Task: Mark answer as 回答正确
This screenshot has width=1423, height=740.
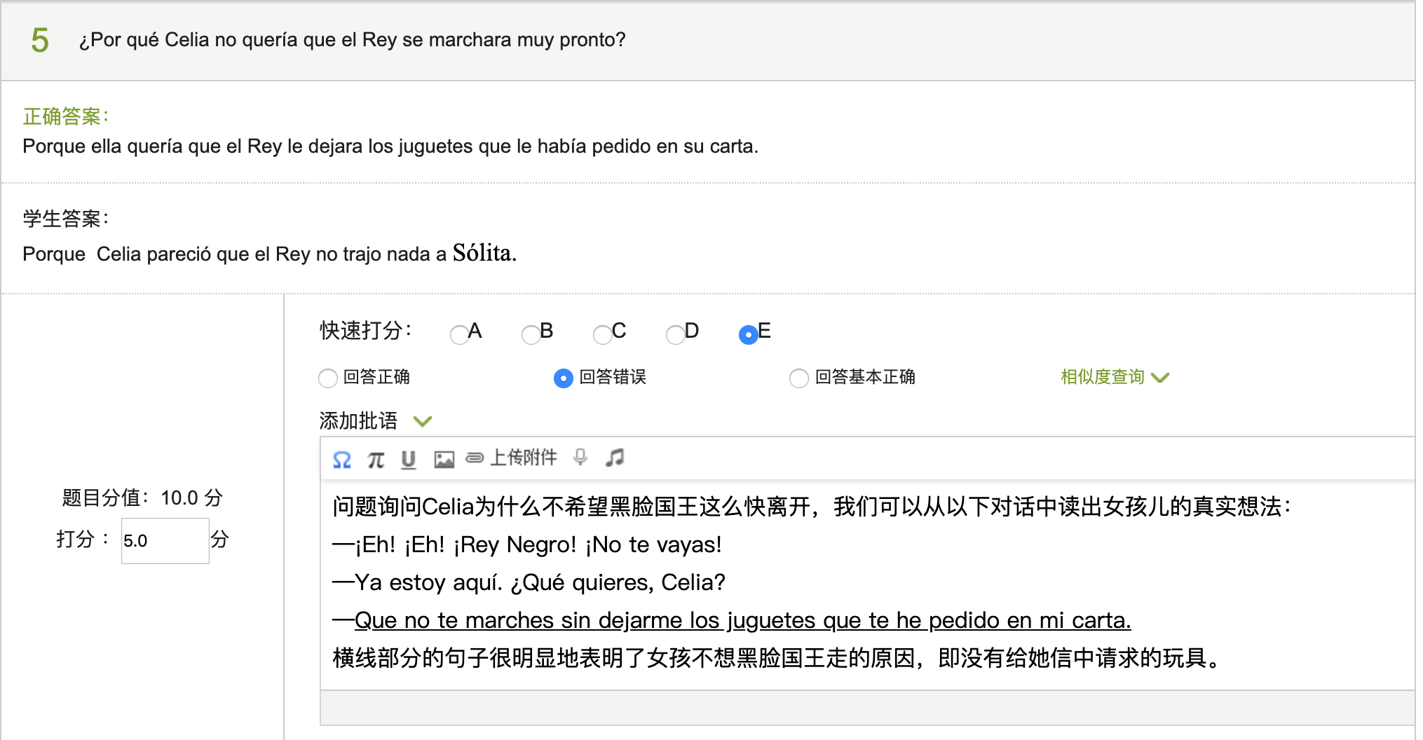Action: pyautogui.click(x=327, y=378)
